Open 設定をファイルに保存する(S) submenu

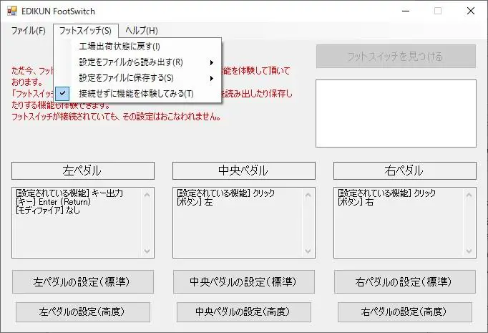137,78
